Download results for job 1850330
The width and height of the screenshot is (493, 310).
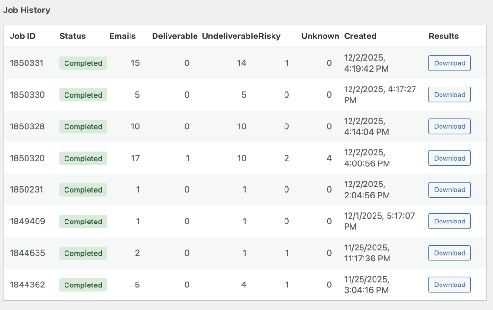pyautogui.click(x=449, y=95)
